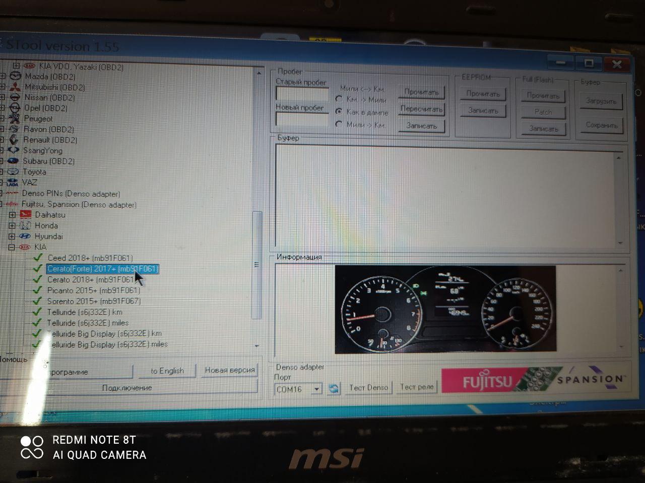Screen dimensions: 645x483
Task: Click the KIA logo beside KIA VDO, Yazaki
Action: pos(30,66)
